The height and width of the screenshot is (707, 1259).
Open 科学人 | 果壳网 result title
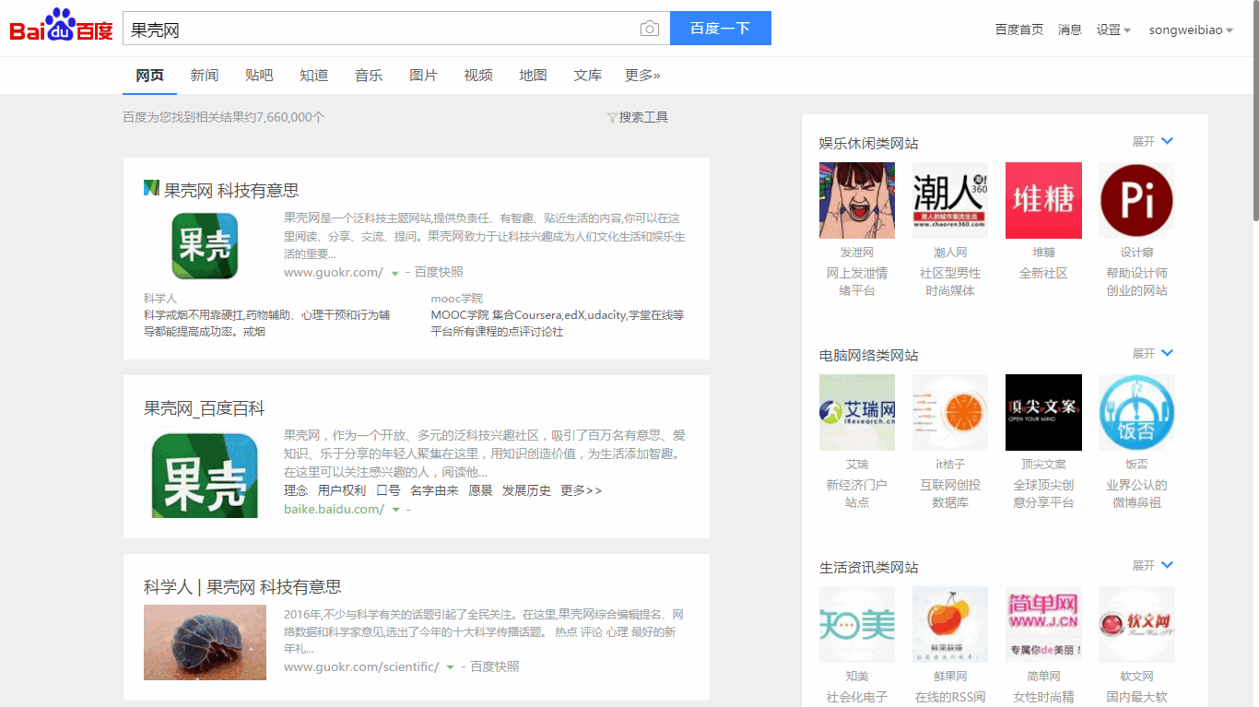242,587
